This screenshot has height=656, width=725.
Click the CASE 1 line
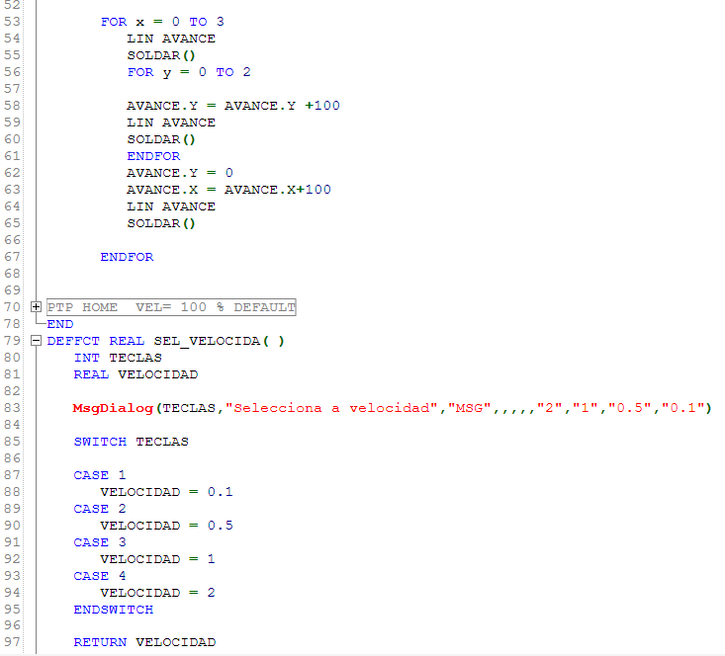point(100,475)
